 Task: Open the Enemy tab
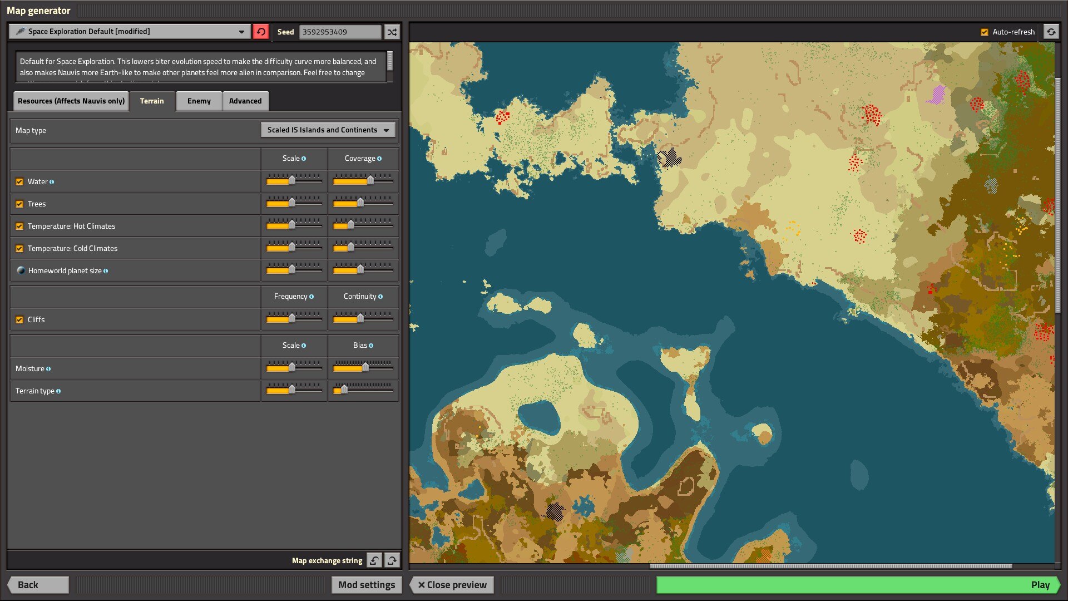click(x=199, y=101)
